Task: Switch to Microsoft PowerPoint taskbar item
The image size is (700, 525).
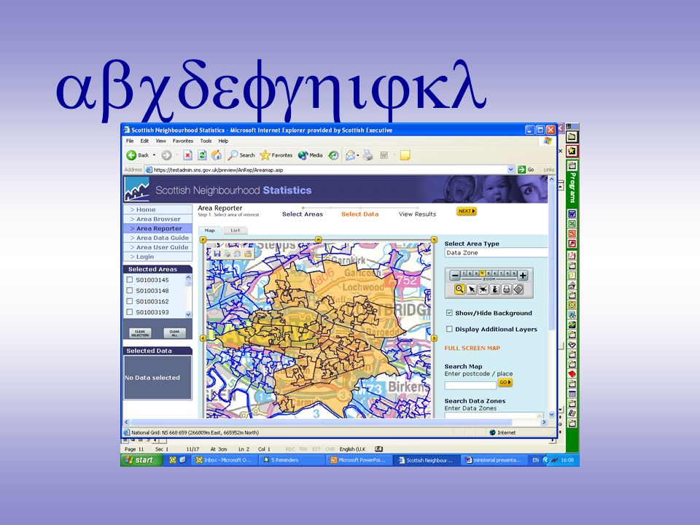Action: point(358,460)
